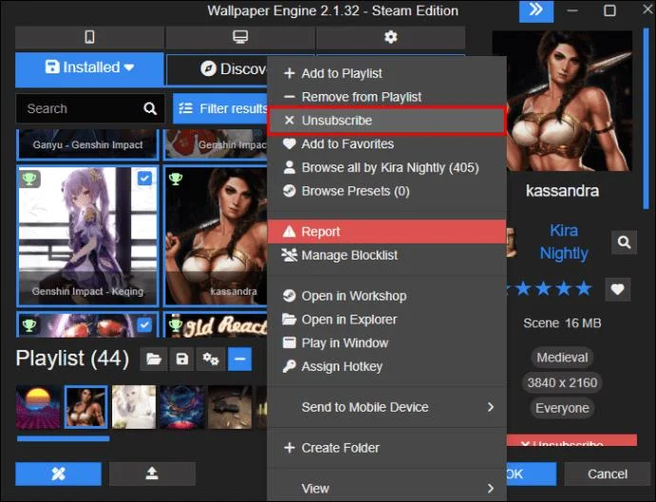Toggle checkbox on bottom-left partially visible wallpaper
This screenshot has height=502, width=656.
tap(145, 324)
